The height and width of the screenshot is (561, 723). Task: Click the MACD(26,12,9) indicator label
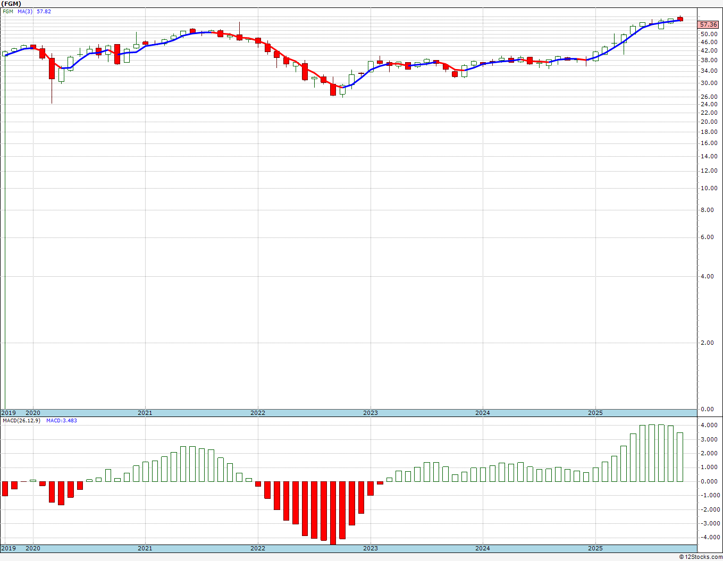21,420
